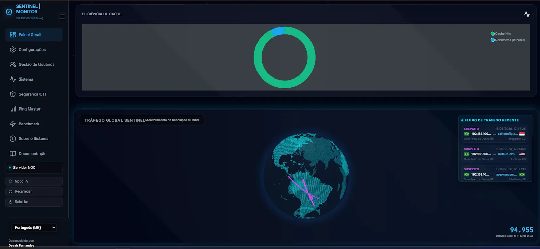This screenshot has width=540, height=249.
Task: Click the app-measur... destination link
Action: click(x=506, y=174)
